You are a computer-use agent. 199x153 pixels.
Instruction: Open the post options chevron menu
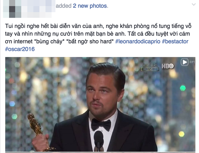click(x=194, y=4)
